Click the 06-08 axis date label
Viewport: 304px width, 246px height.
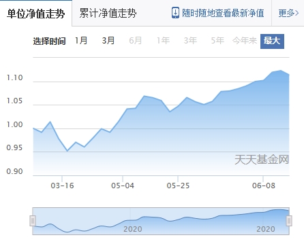pos(264,186)
